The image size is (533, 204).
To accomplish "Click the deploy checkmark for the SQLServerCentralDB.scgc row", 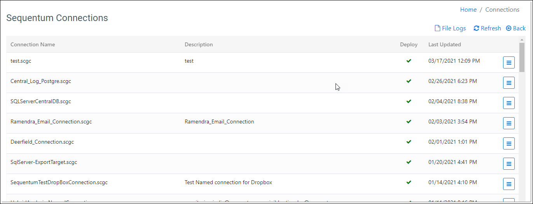I will coord(409,101).
